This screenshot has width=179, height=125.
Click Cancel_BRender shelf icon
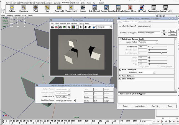point(130,8)
